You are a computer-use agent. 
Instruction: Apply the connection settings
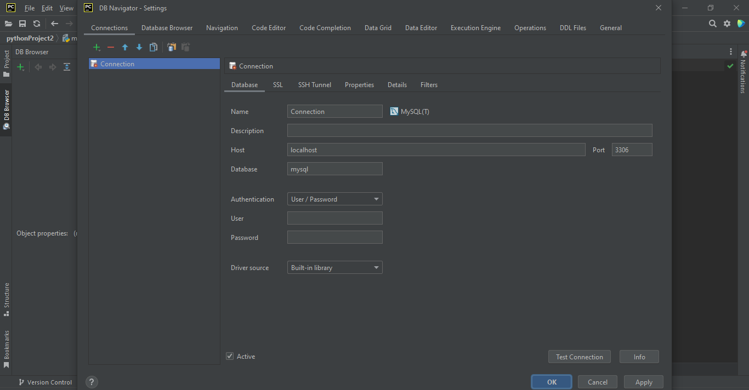(643, 382)
